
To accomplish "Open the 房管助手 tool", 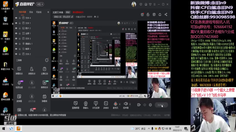I will click(32, 71).
